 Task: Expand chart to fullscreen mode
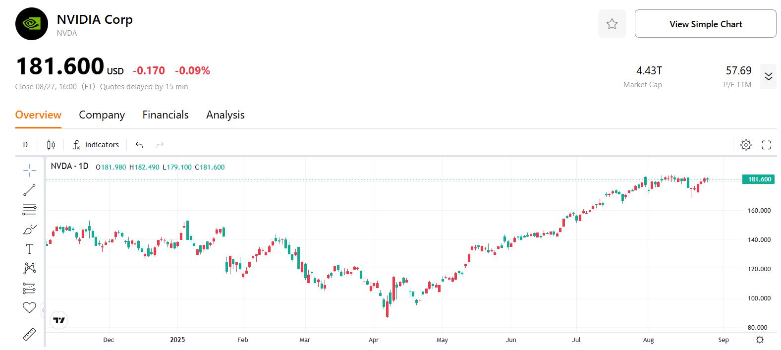point(766,144)
